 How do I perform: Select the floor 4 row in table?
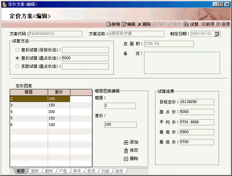click(51, 112)
